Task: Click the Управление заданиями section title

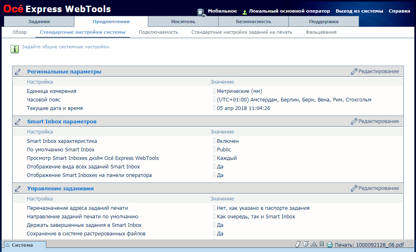Action: [x=61, y=189]
